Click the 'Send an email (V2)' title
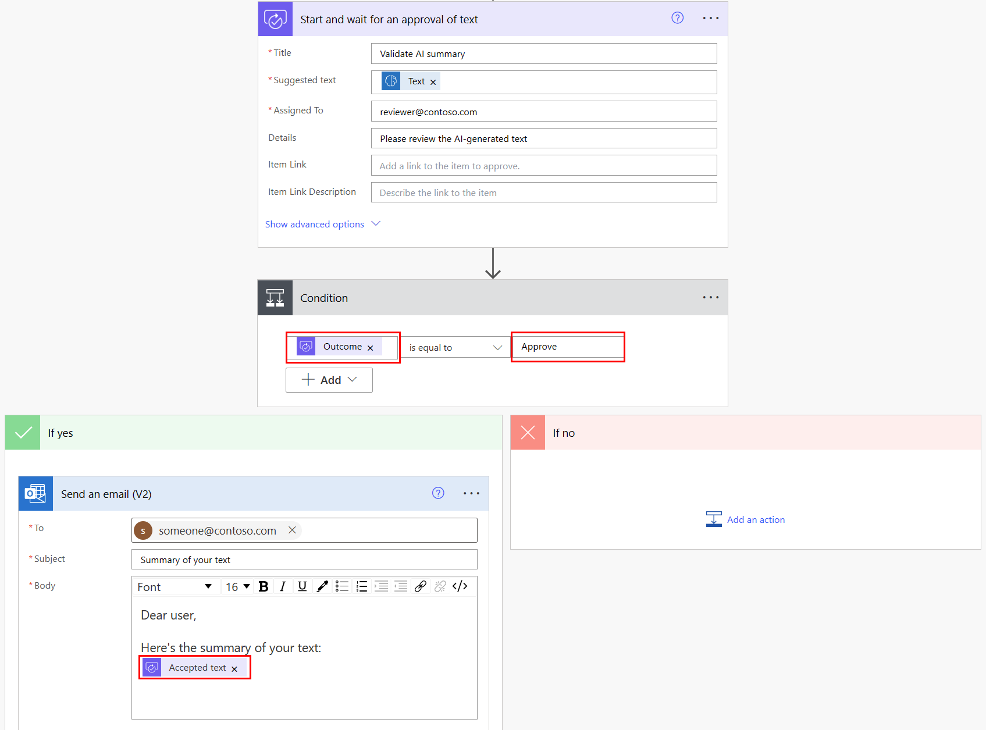 coord(106,494)
